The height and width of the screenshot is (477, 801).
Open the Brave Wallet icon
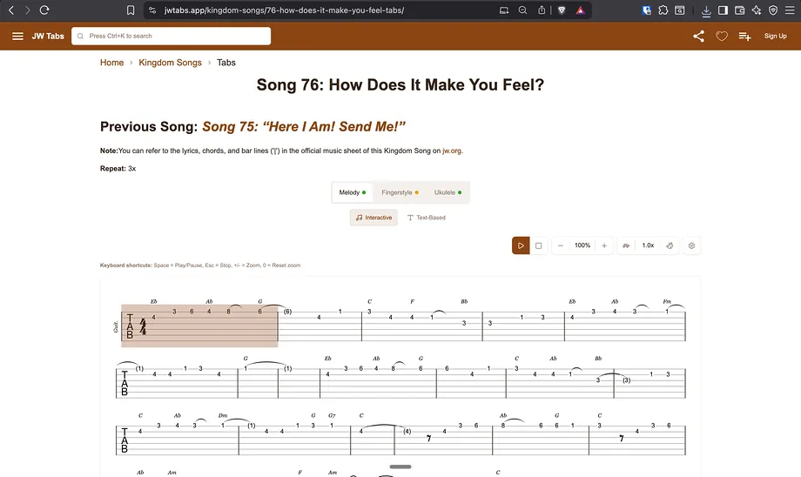[740, 10]
